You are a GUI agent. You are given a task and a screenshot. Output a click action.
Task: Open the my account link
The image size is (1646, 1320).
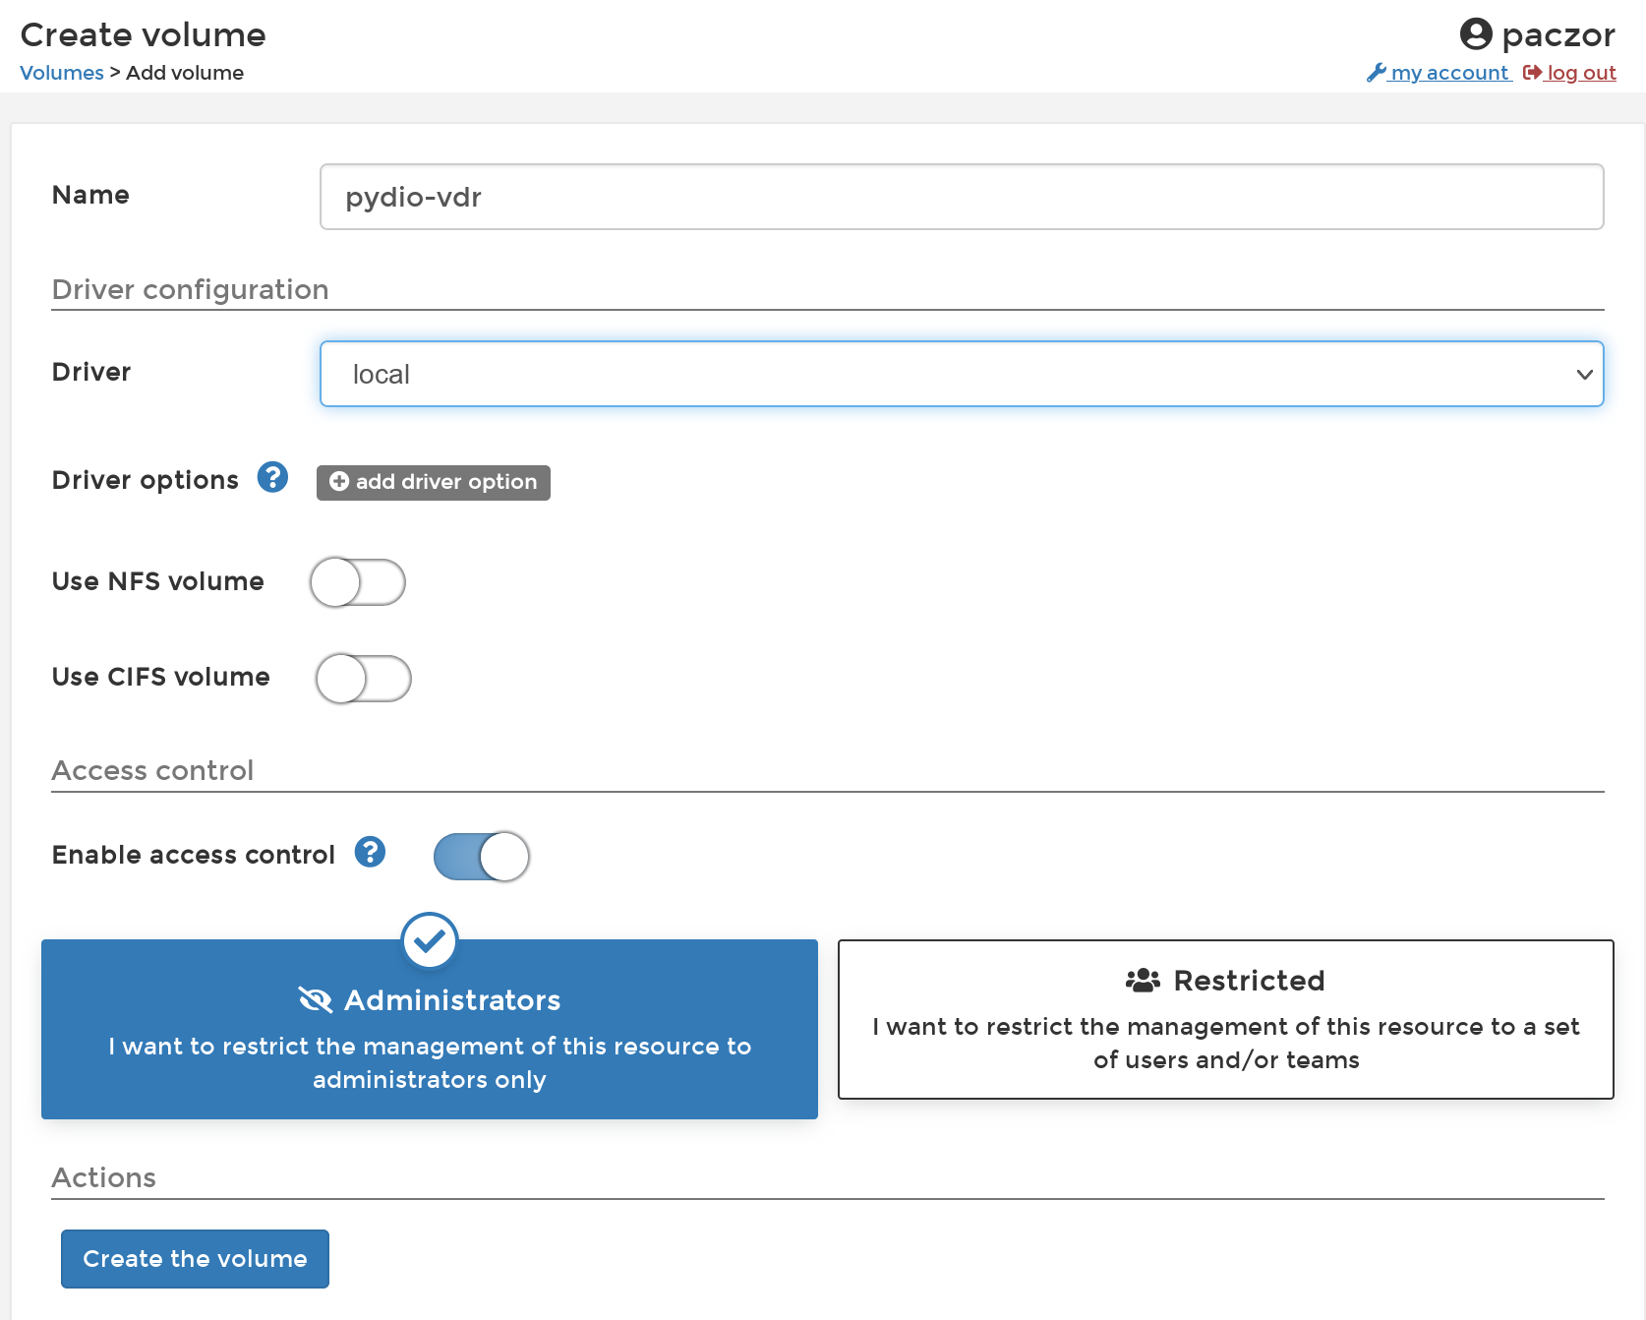(x=1449, y=73)
